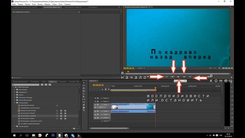245x138 pixels.
Task: Switch to the История panel tab
Action: click(x=72, y=82)
